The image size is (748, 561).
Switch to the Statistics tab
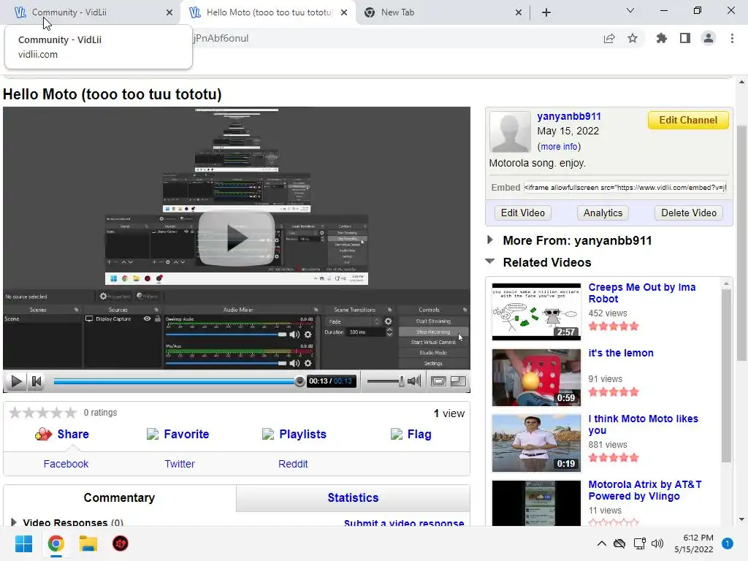(x=353, y=497)
